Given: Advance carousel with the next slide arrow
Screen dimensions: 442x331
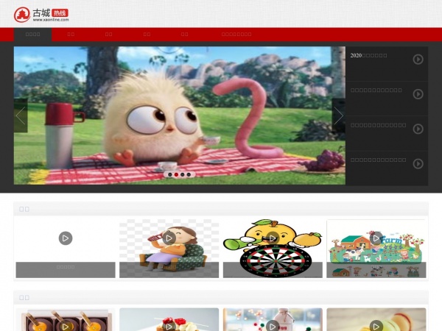Looking at the screenshot, I should point(339,115).
